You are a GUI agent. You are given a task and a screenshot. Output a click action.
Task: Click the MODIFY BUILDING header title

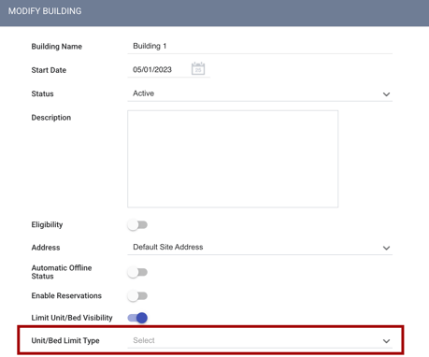tap(45, 11)
